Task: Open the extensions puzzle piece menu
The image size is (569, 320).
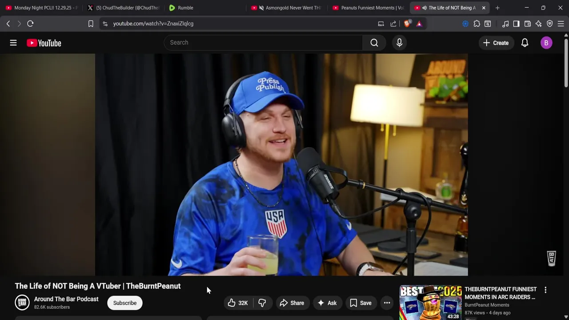Action: click(x=477, y=24)
